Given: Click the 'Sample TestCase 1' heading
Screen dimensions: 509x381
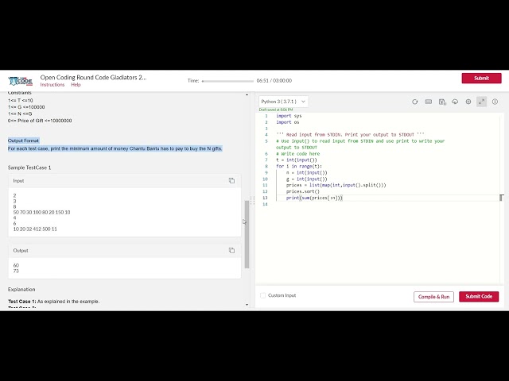Looking at the screenshot, I should point(29,167).
